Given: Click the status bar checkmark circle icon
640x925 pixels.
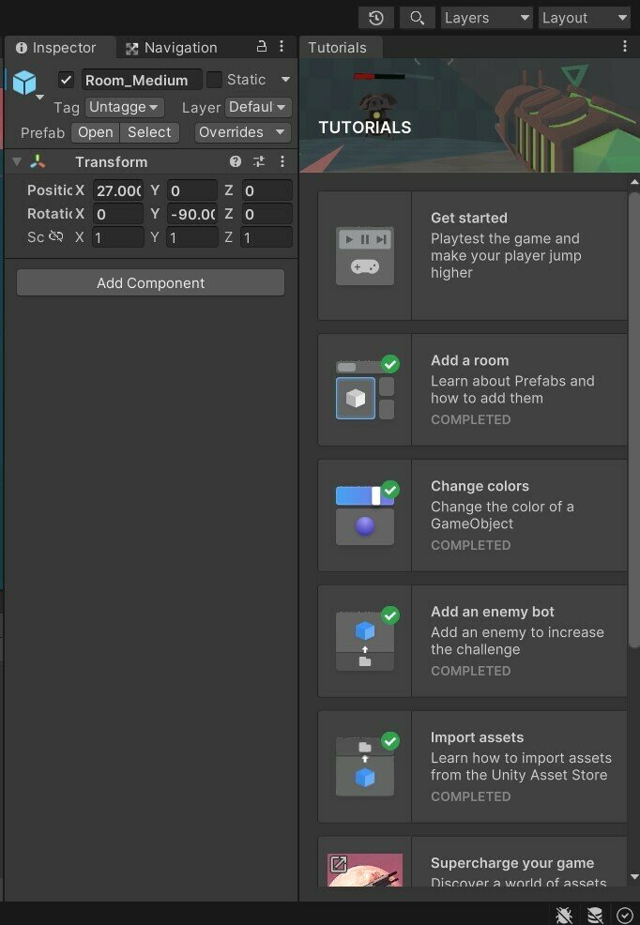Looking at the screenshot, I should tap(625, 915).
